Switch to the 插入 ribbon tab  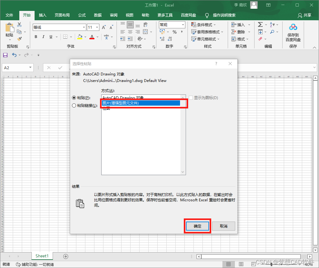click(42, 15)
